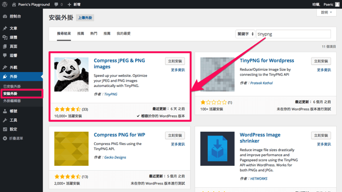Viewport: 342px width, 192px height.
Task: Click the 帳號 user icon
Action: point(5,111)
